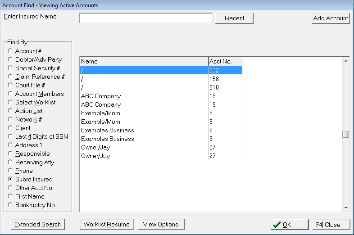
Task: Select the Last 4 Digits of SSN option
Action: 10,137
